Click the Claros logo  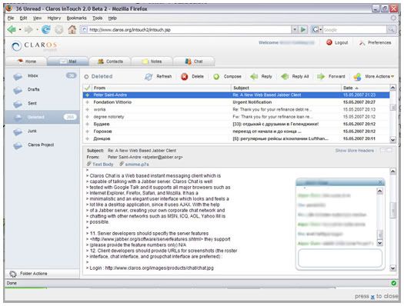coord(35,46)
